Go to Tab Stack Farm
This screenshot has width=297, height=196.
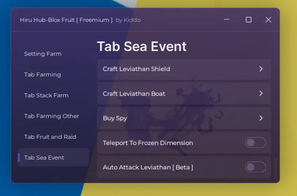(x=46, y=95)
